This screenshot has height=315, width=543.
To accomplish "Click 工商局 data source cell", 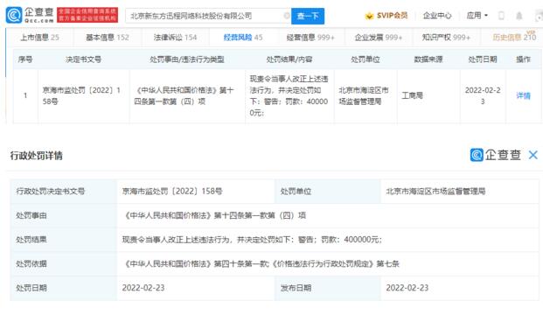I will tap(412, 95).
